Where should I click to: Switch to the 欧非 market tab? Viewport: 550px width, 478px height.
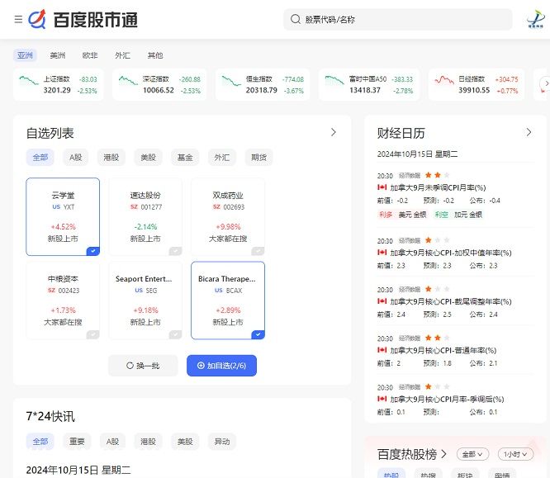(90, 55)
